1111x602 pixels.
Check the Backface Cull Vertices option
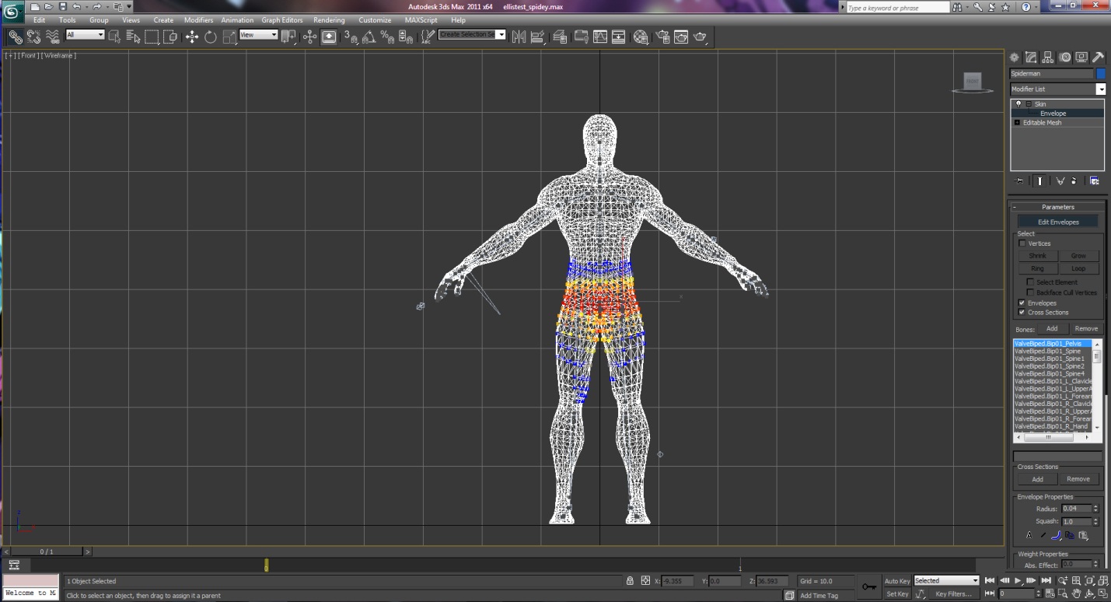1030,292
